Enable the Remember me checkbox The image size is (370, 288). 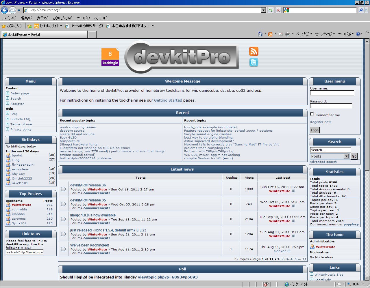coord(312,114)
